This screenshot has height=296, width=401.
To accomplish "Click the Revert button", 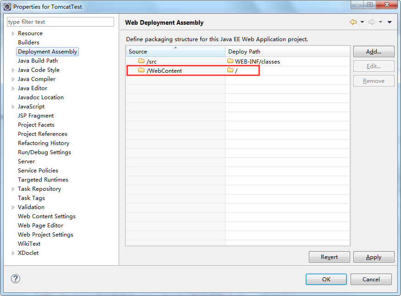I will [x=329, y=257].
